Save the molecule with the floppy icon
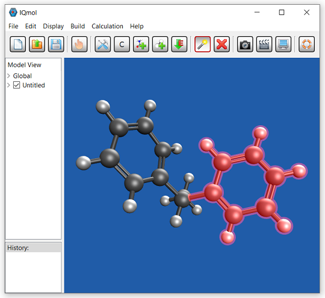Screen dimensions: 325x298 [56, 44]
